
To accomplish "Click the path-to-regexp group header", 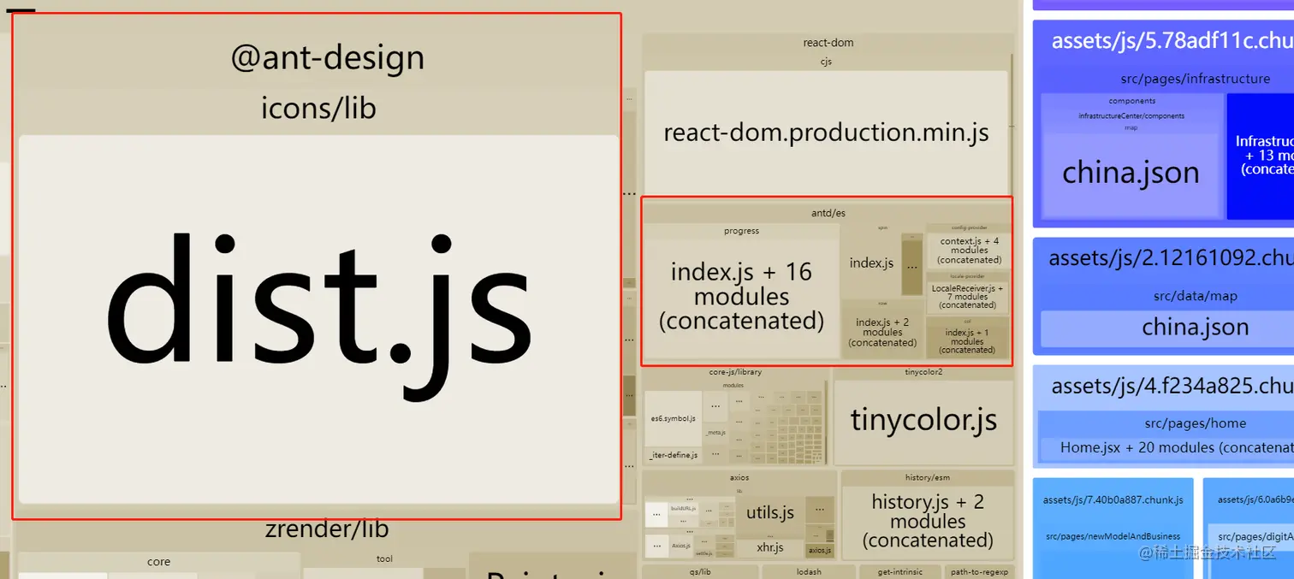I will coord(979,571).
